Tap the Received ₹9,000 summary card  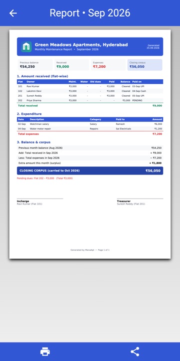coord(71,65)
